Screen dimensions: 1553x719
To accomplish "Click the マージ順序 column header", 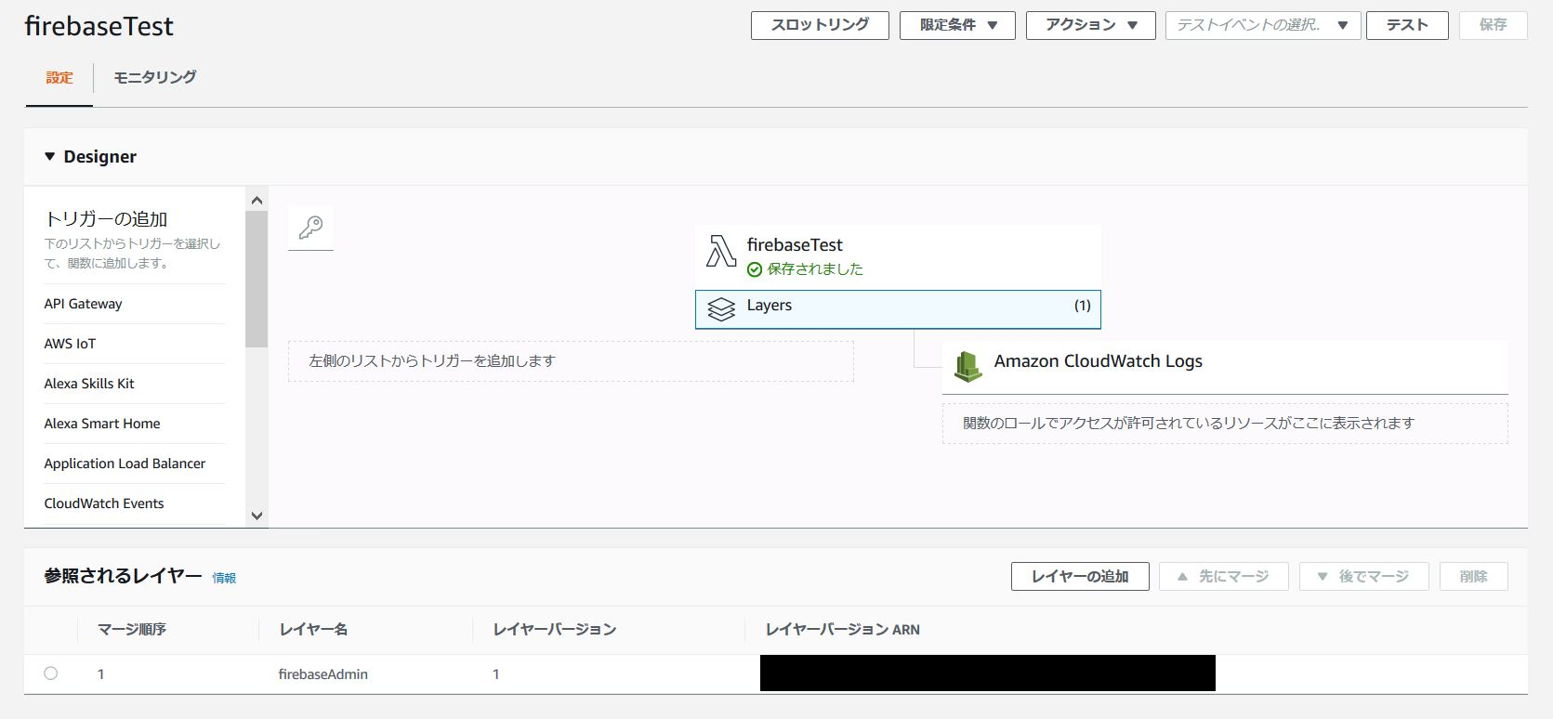I will (x=132, y=630).
